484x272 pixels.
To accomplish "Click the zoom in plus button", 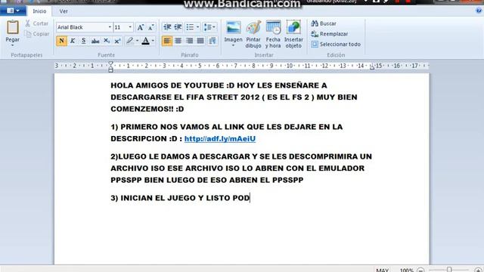I will click(479, 270).
